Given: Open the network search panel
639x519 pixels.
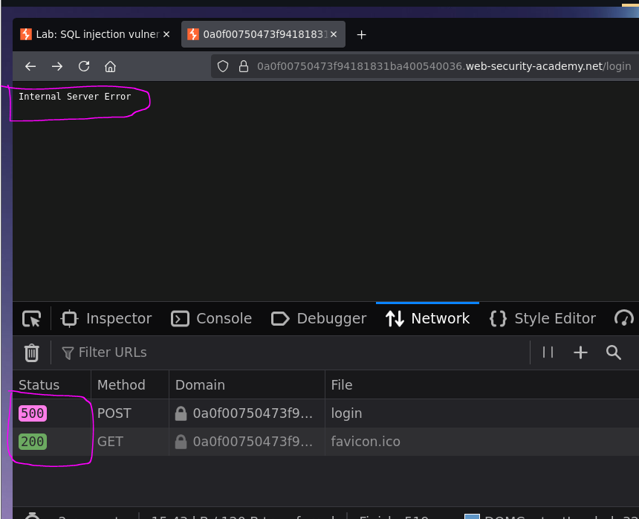Looking at the screenshot, I should pyautogui.click(x=613, y=352).
